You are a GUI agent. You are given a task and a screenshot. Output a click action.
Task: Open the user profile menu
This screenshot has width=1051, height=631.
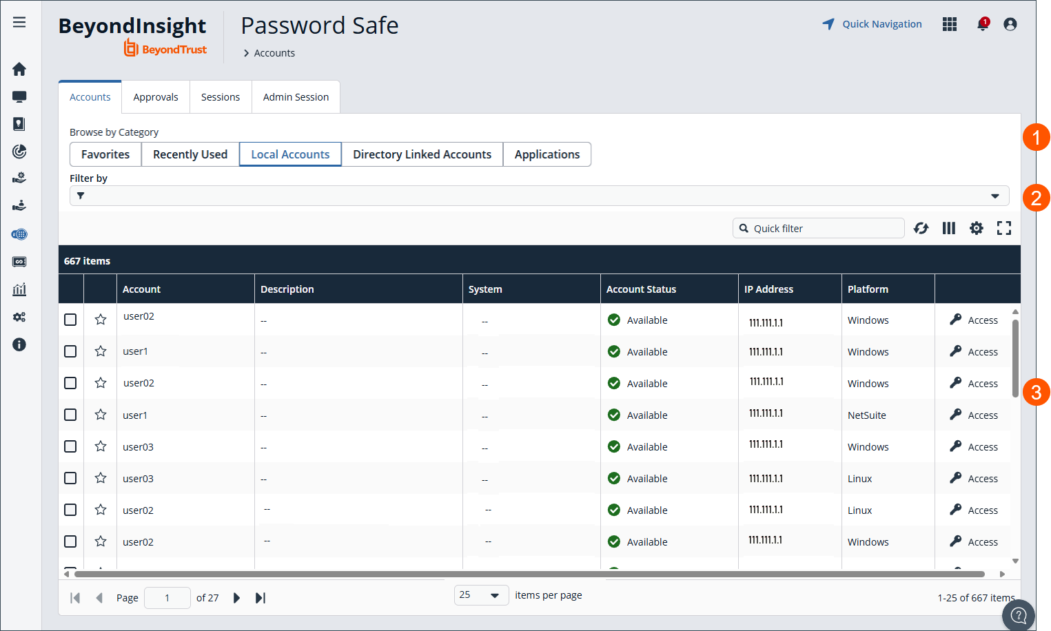(1010, 24)
